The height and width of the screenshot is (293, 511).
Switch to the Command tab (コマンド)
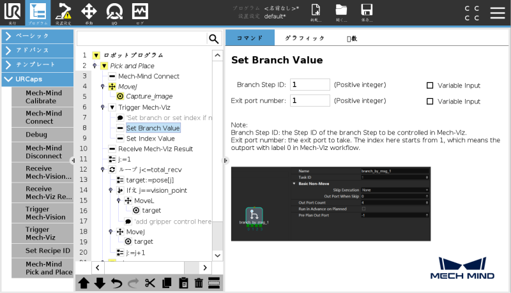click(x=250, y=38)
